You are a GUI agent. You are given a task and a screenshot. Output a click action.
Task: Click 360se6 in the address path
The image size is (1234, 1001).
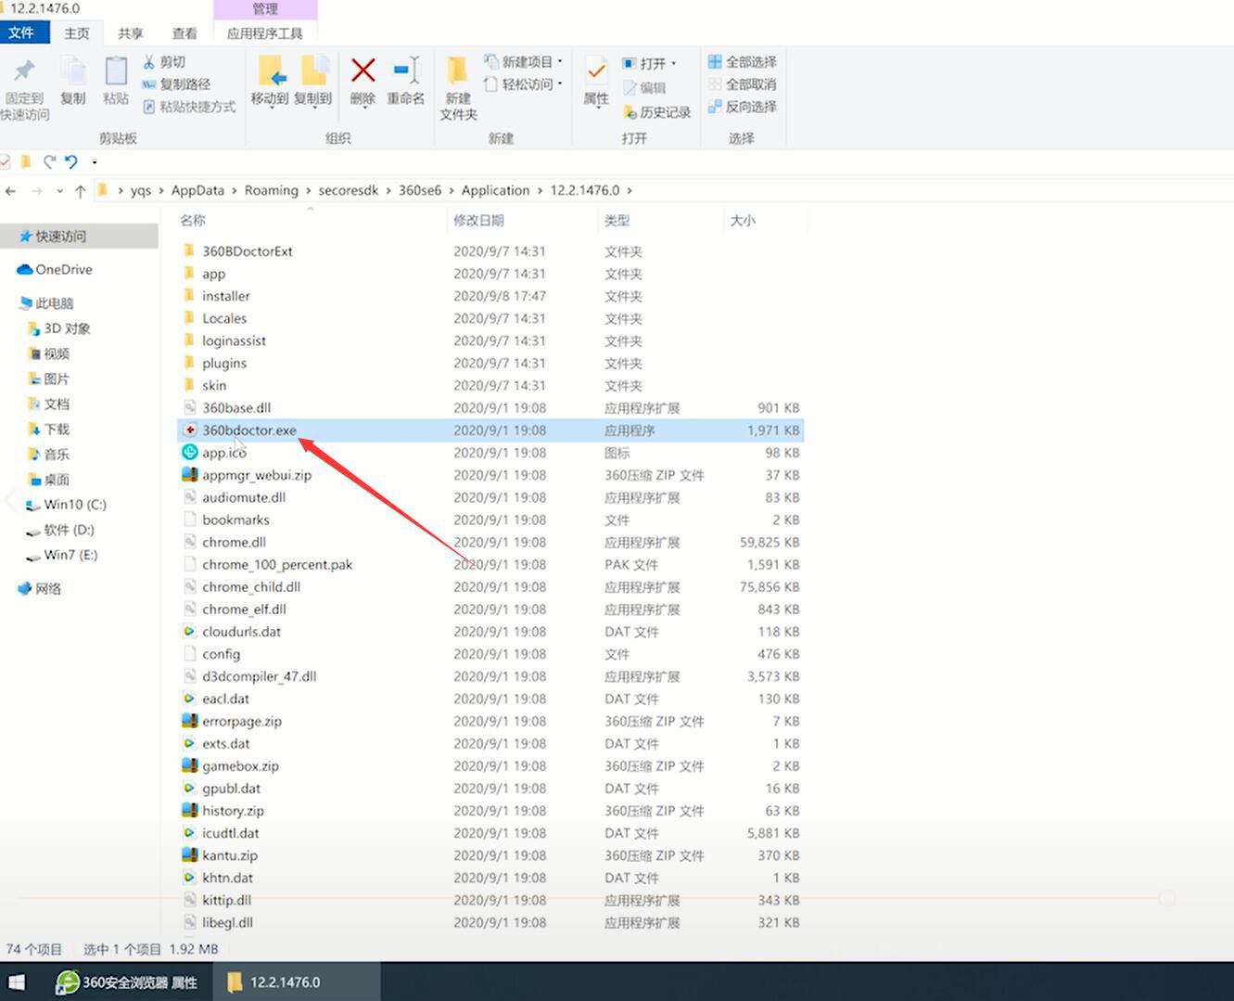click(420, 190)
